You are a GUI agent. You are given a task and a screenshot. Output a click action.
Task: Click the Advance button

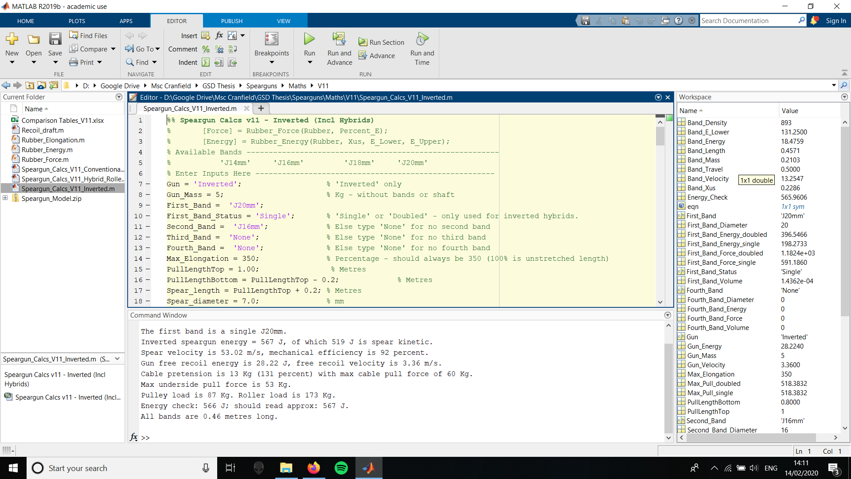[x=377, y=55]
